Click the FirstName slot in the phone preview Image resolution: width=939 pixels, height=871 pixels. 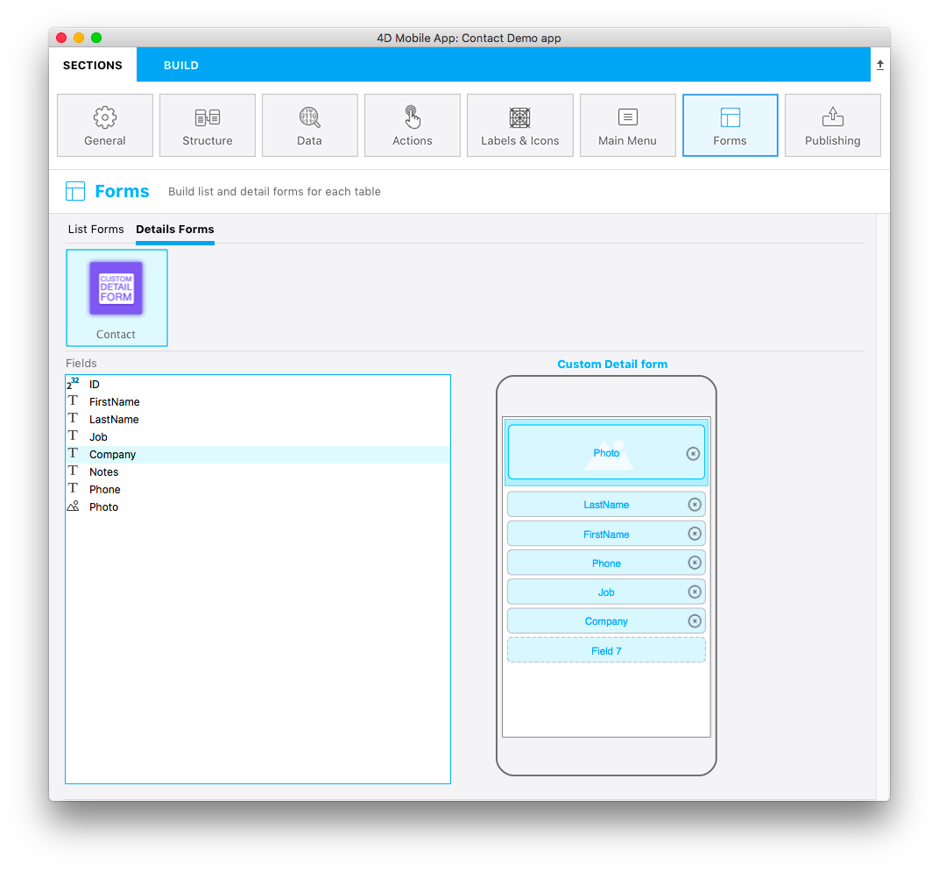tap(606, 534)
